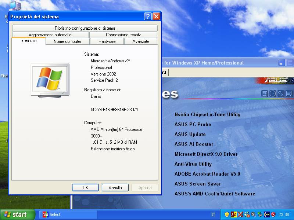This screenshot has width=294, height=220.
Task: Click the document file list icon in ASUS window
Action: [x=289, y=93]
